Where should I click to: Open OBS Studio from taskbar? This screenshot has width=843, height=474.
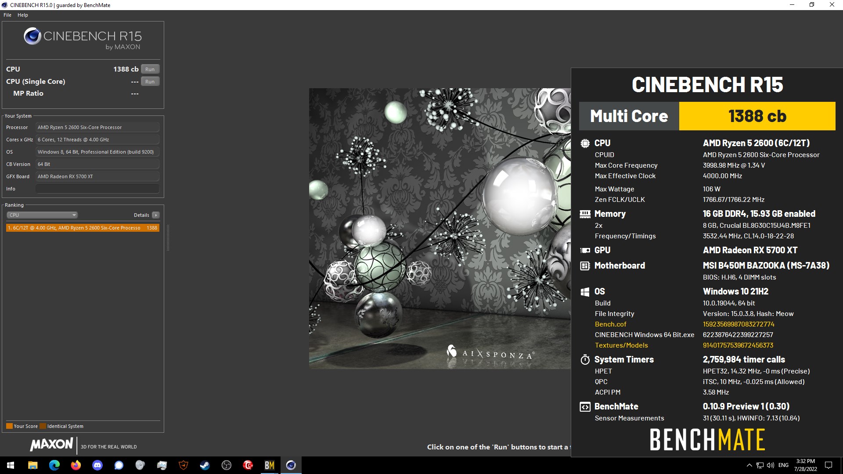tap(226, 465)
